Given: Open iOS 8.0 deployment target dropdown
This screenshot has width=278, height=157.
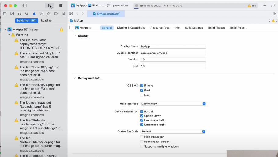Looking at the screenshot, I should 132,86.
